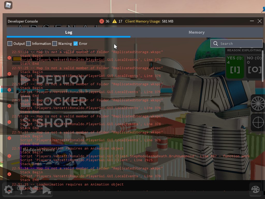Screen dimensions: 265x199
Task: Click the Search input field
Action: tap(237, 44)
